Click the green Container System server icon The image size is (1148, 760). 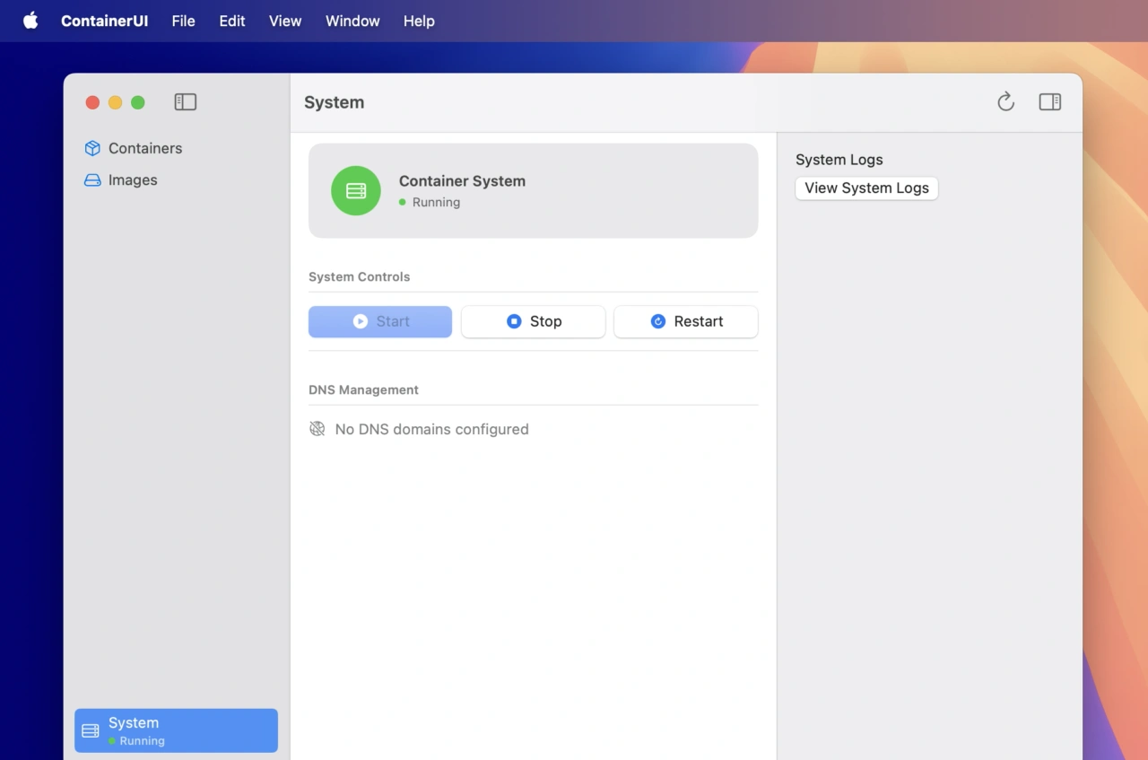click(x=356, y=191)
